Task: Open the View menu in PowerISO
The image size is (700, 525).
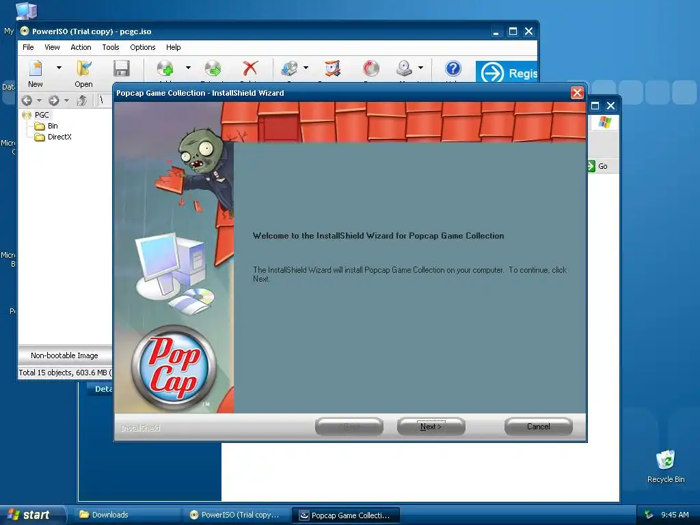Action: click(52, 47)
